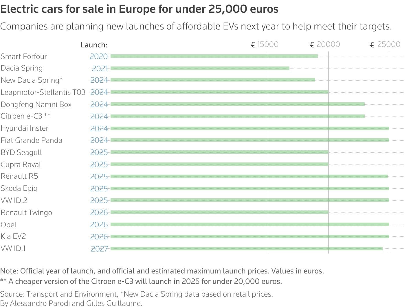This screenshot has height=307, width=411.
Task: Click the Renault R5 price bar
Action: (249, 176)
